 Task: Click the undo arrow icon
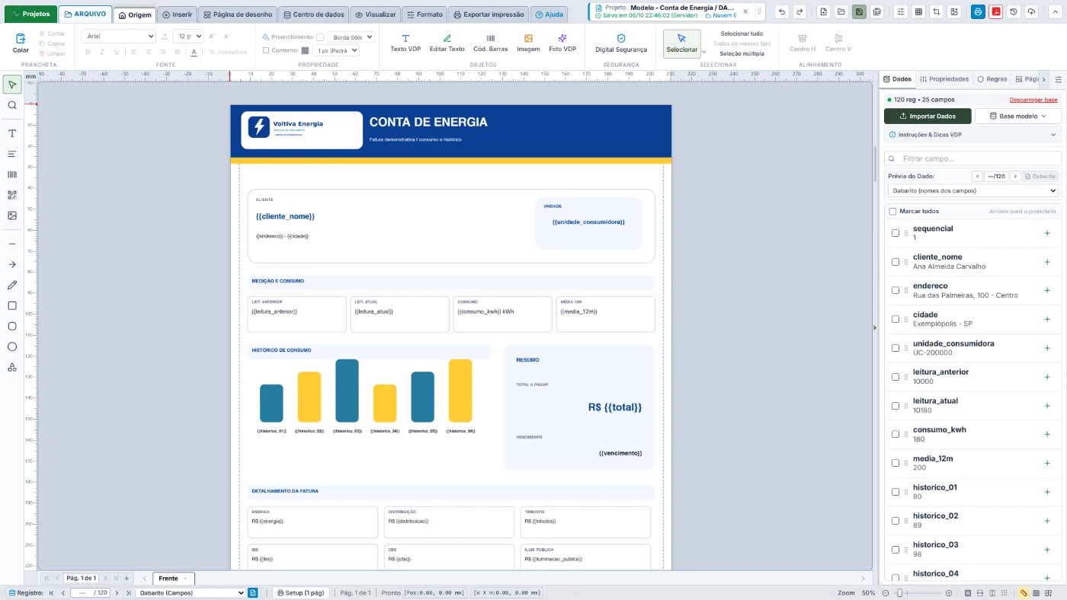click(782, 12)
